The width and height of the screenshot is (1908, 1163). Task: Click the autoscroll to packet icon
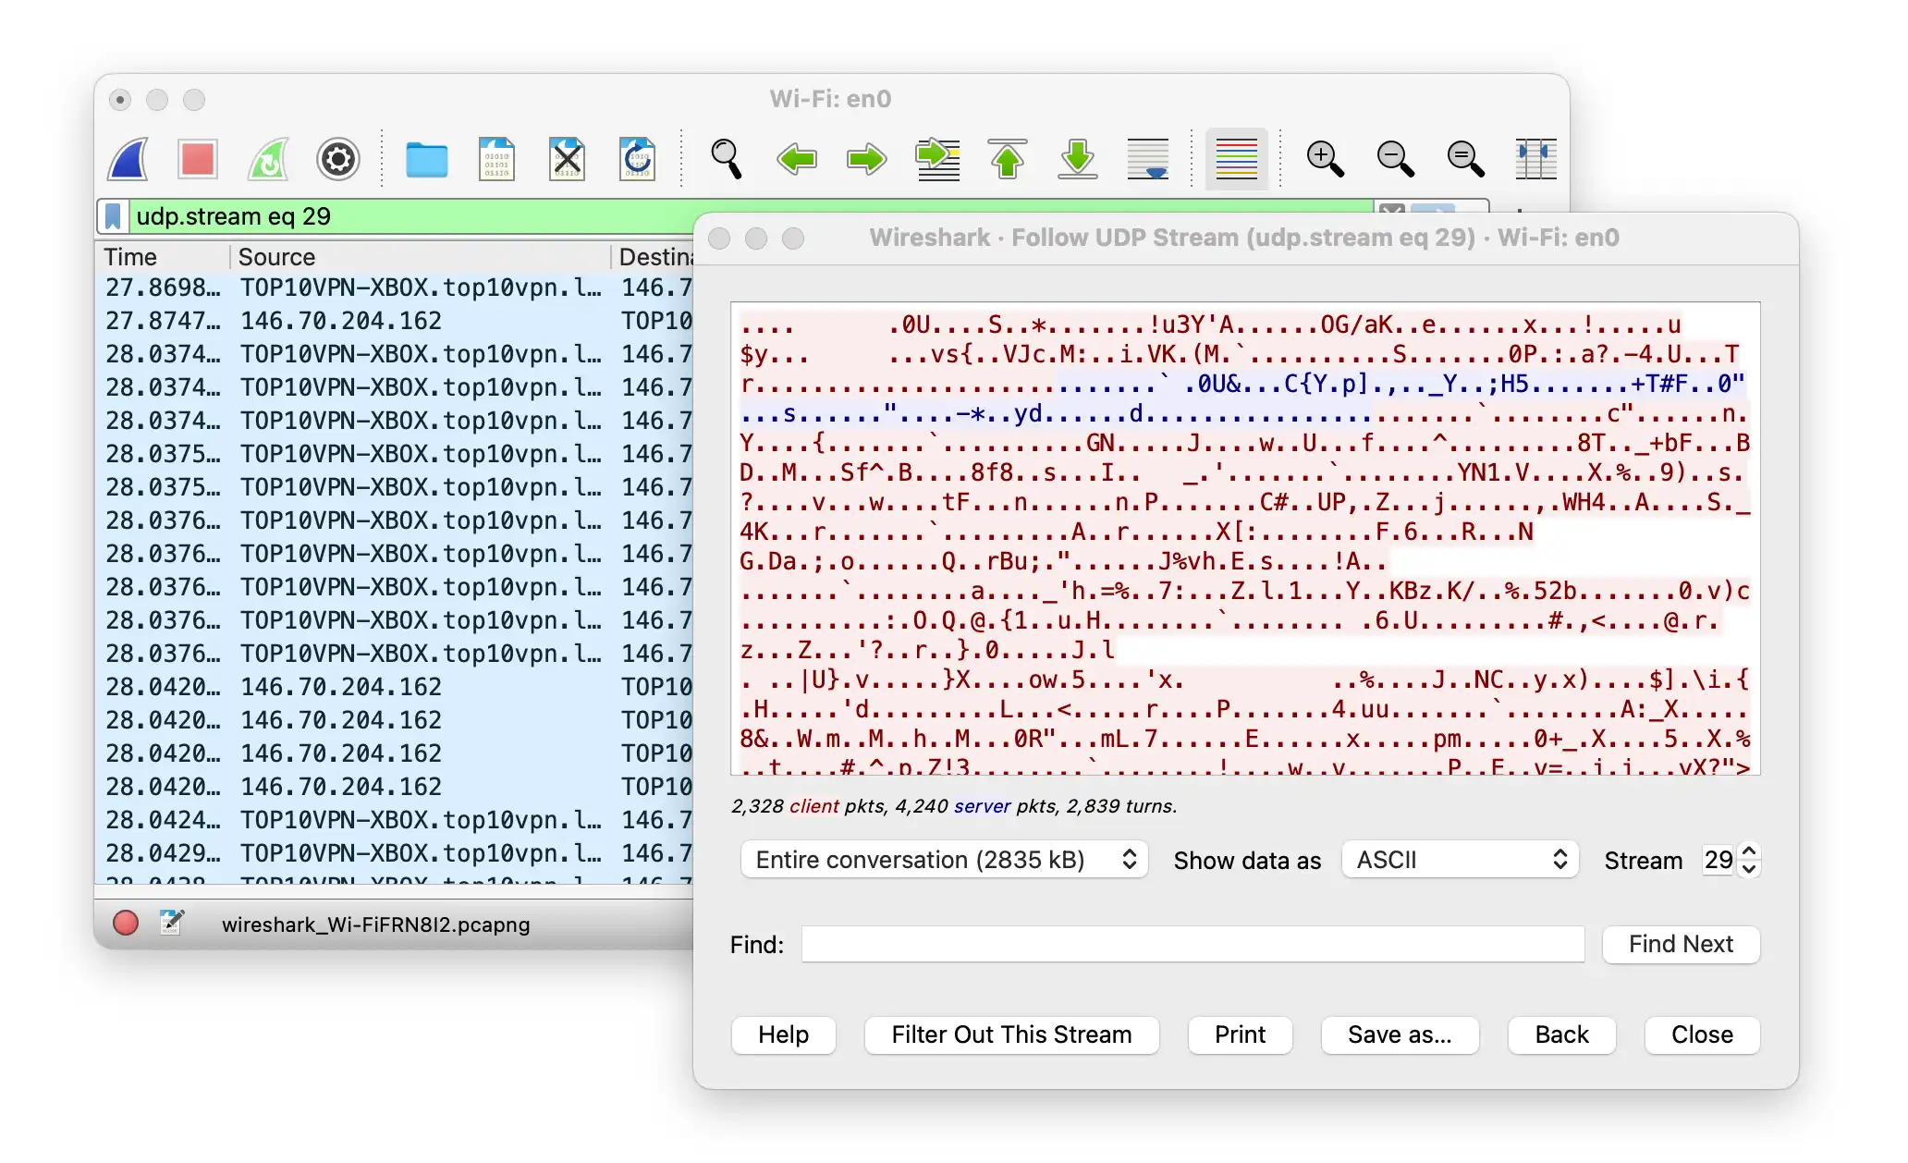[x=1150, y=160]
